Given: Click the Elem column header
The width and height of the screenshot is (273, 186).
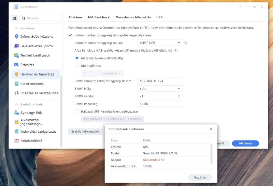Looking at the screenshot, I should tap(125, 140).
